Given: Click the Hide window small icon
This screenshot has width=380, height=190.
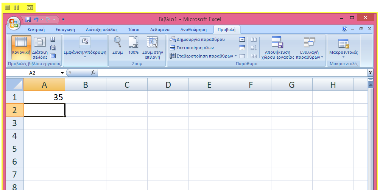Looking at the screenshot, I should click(242, 48).
